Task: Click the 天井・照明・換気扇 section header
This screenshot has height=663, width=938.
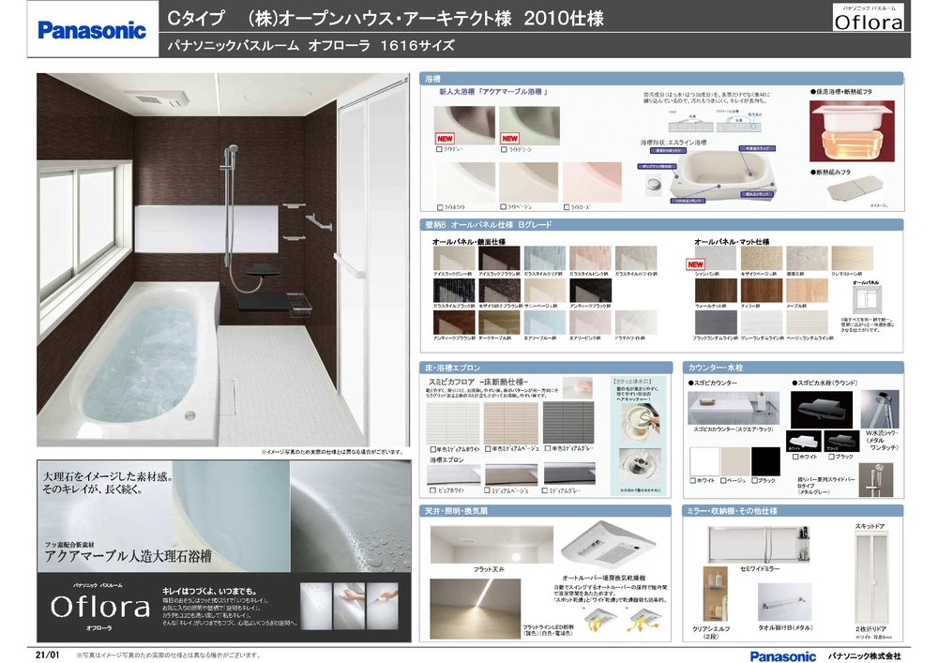Action: coord(545,511)
